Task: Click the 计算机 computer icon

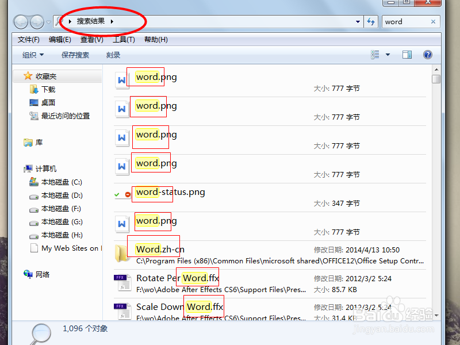Action: coord(28,168)
